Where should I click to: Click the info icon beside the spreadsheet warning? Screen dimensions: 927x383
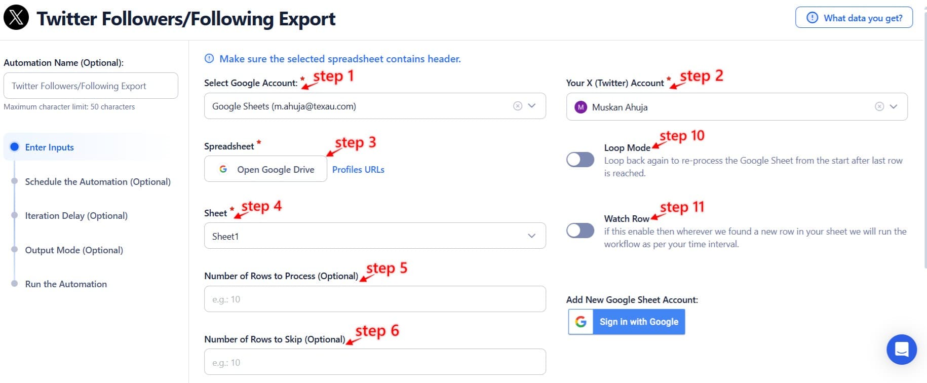coord(209,58)
